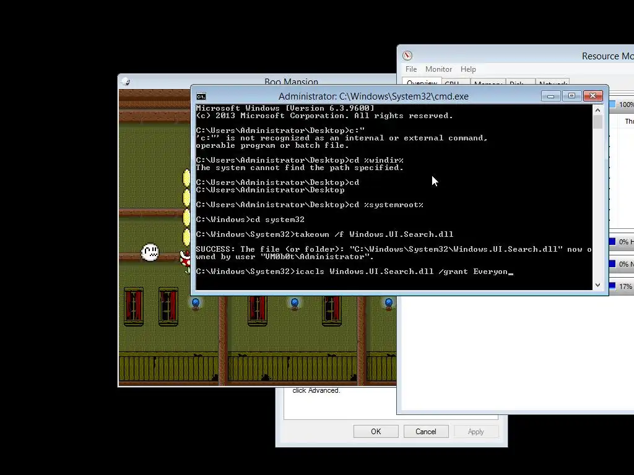Viewport: 634px width, 475px height.
Task: Click the SUCCESS message line in cmd
Action: [394, 253]
